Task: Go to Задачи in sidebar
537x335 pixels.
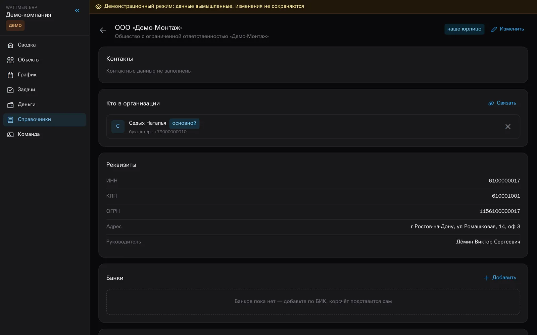Action: point(45,90)
